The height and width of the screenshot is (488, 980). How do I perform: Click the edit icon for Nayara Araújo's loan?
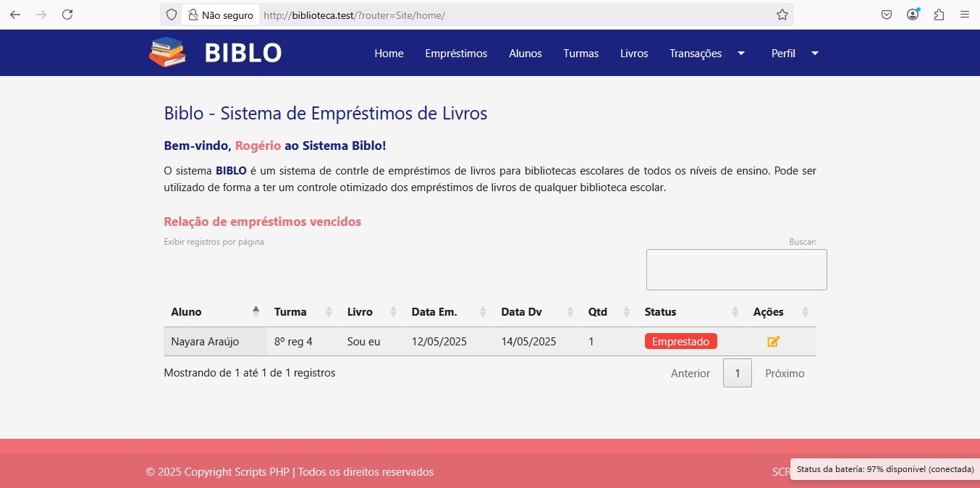pyautogui.click(x=773, y=342)
